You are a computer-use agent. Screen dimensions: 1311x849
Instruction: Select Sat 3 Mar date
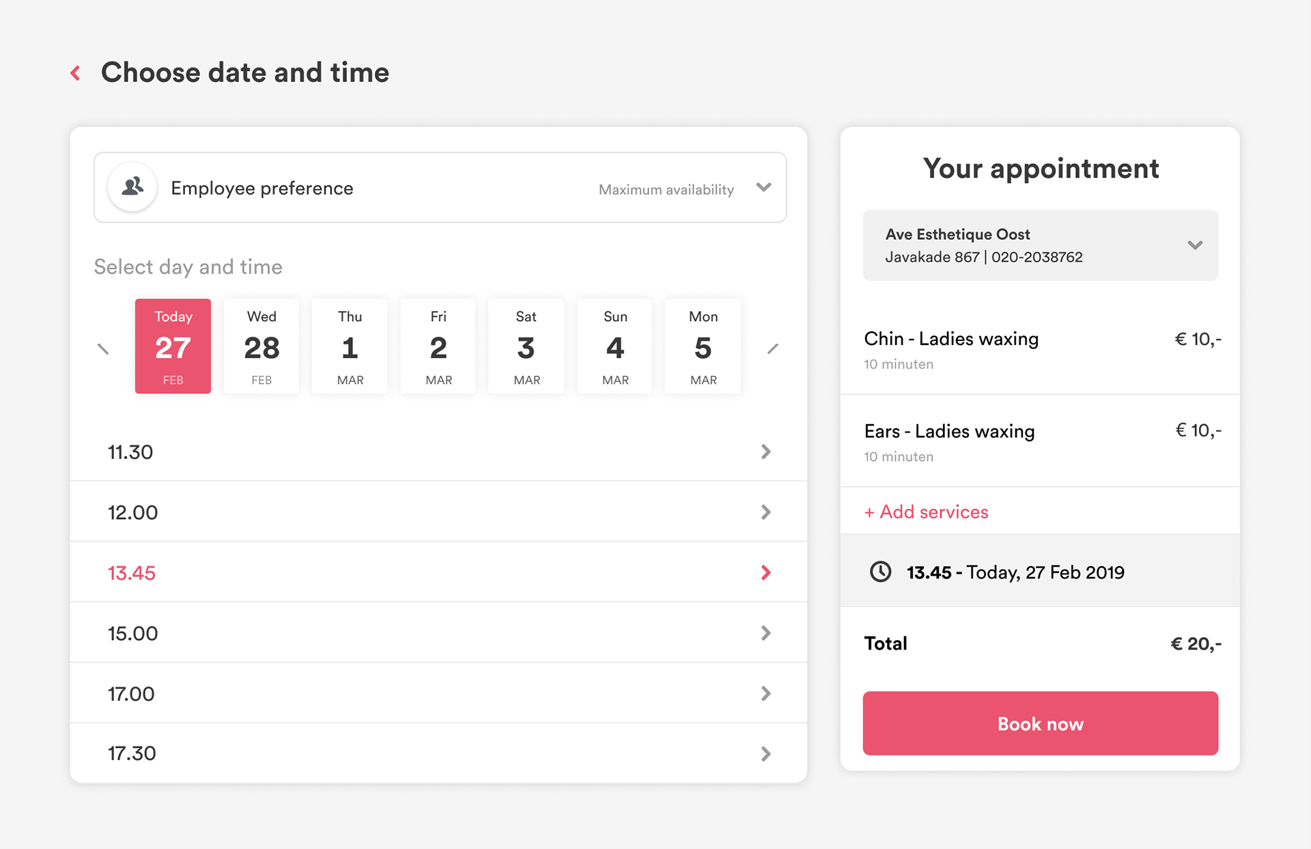click(526, 346)
